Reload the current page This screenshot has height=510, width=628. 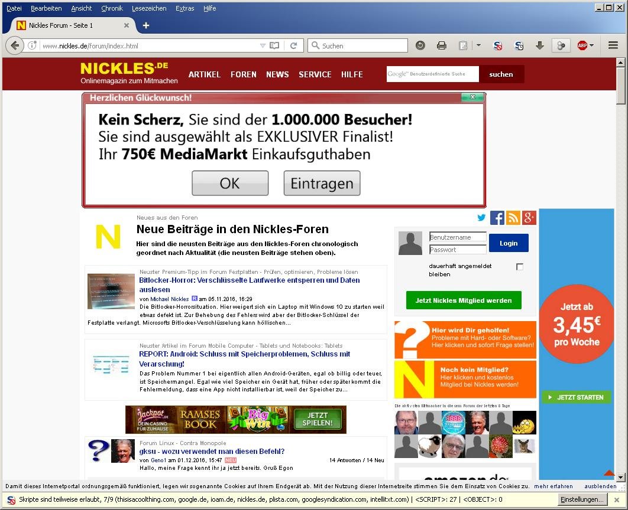coord(293,45)
